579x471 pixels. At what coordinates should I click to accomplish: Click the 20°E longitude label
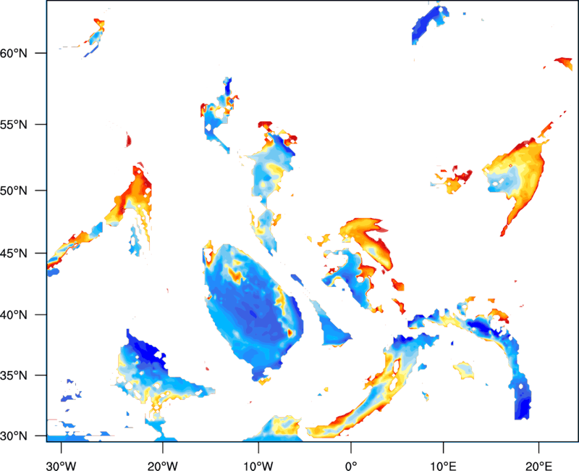(538, 466)
